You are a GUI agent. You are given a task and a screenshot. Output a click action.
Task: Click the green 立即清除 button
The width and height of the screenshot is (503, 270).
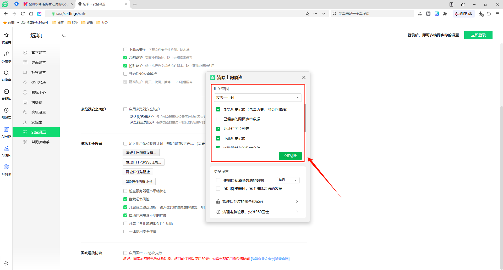(x=290, y=156)
